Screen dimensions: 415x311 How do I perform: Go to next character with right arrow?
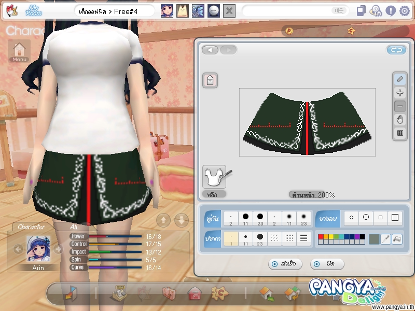pyautogui.click(x=58, y=249)
